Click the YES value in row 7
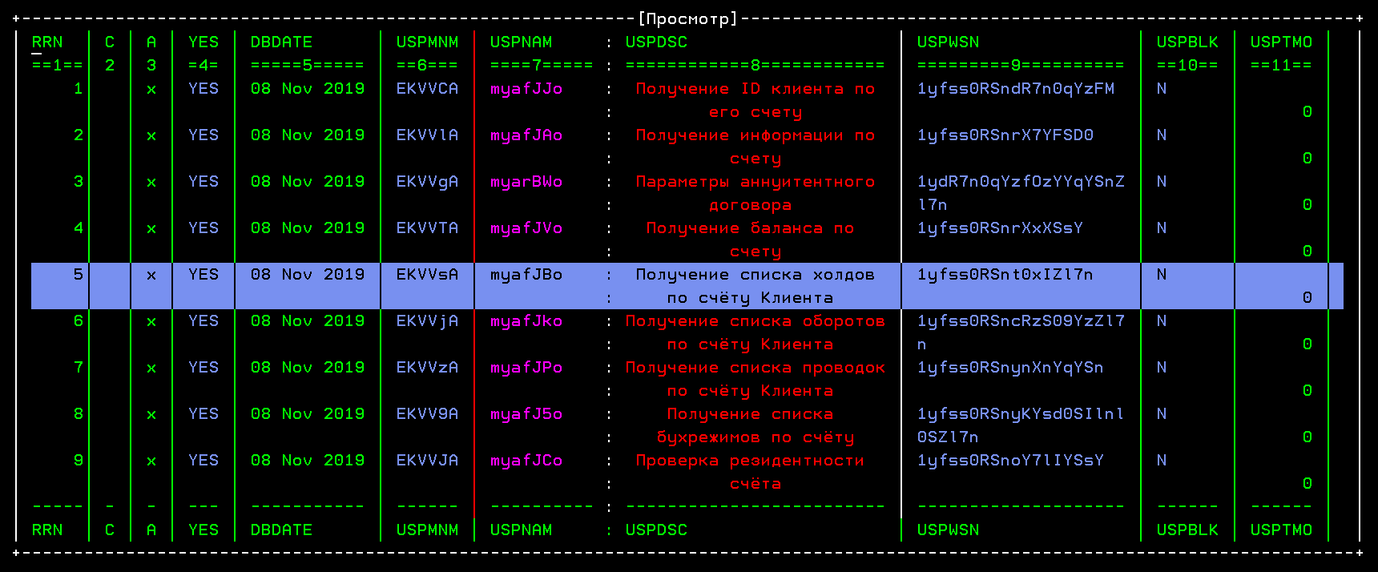The image size is (1378, 572). 203,368
